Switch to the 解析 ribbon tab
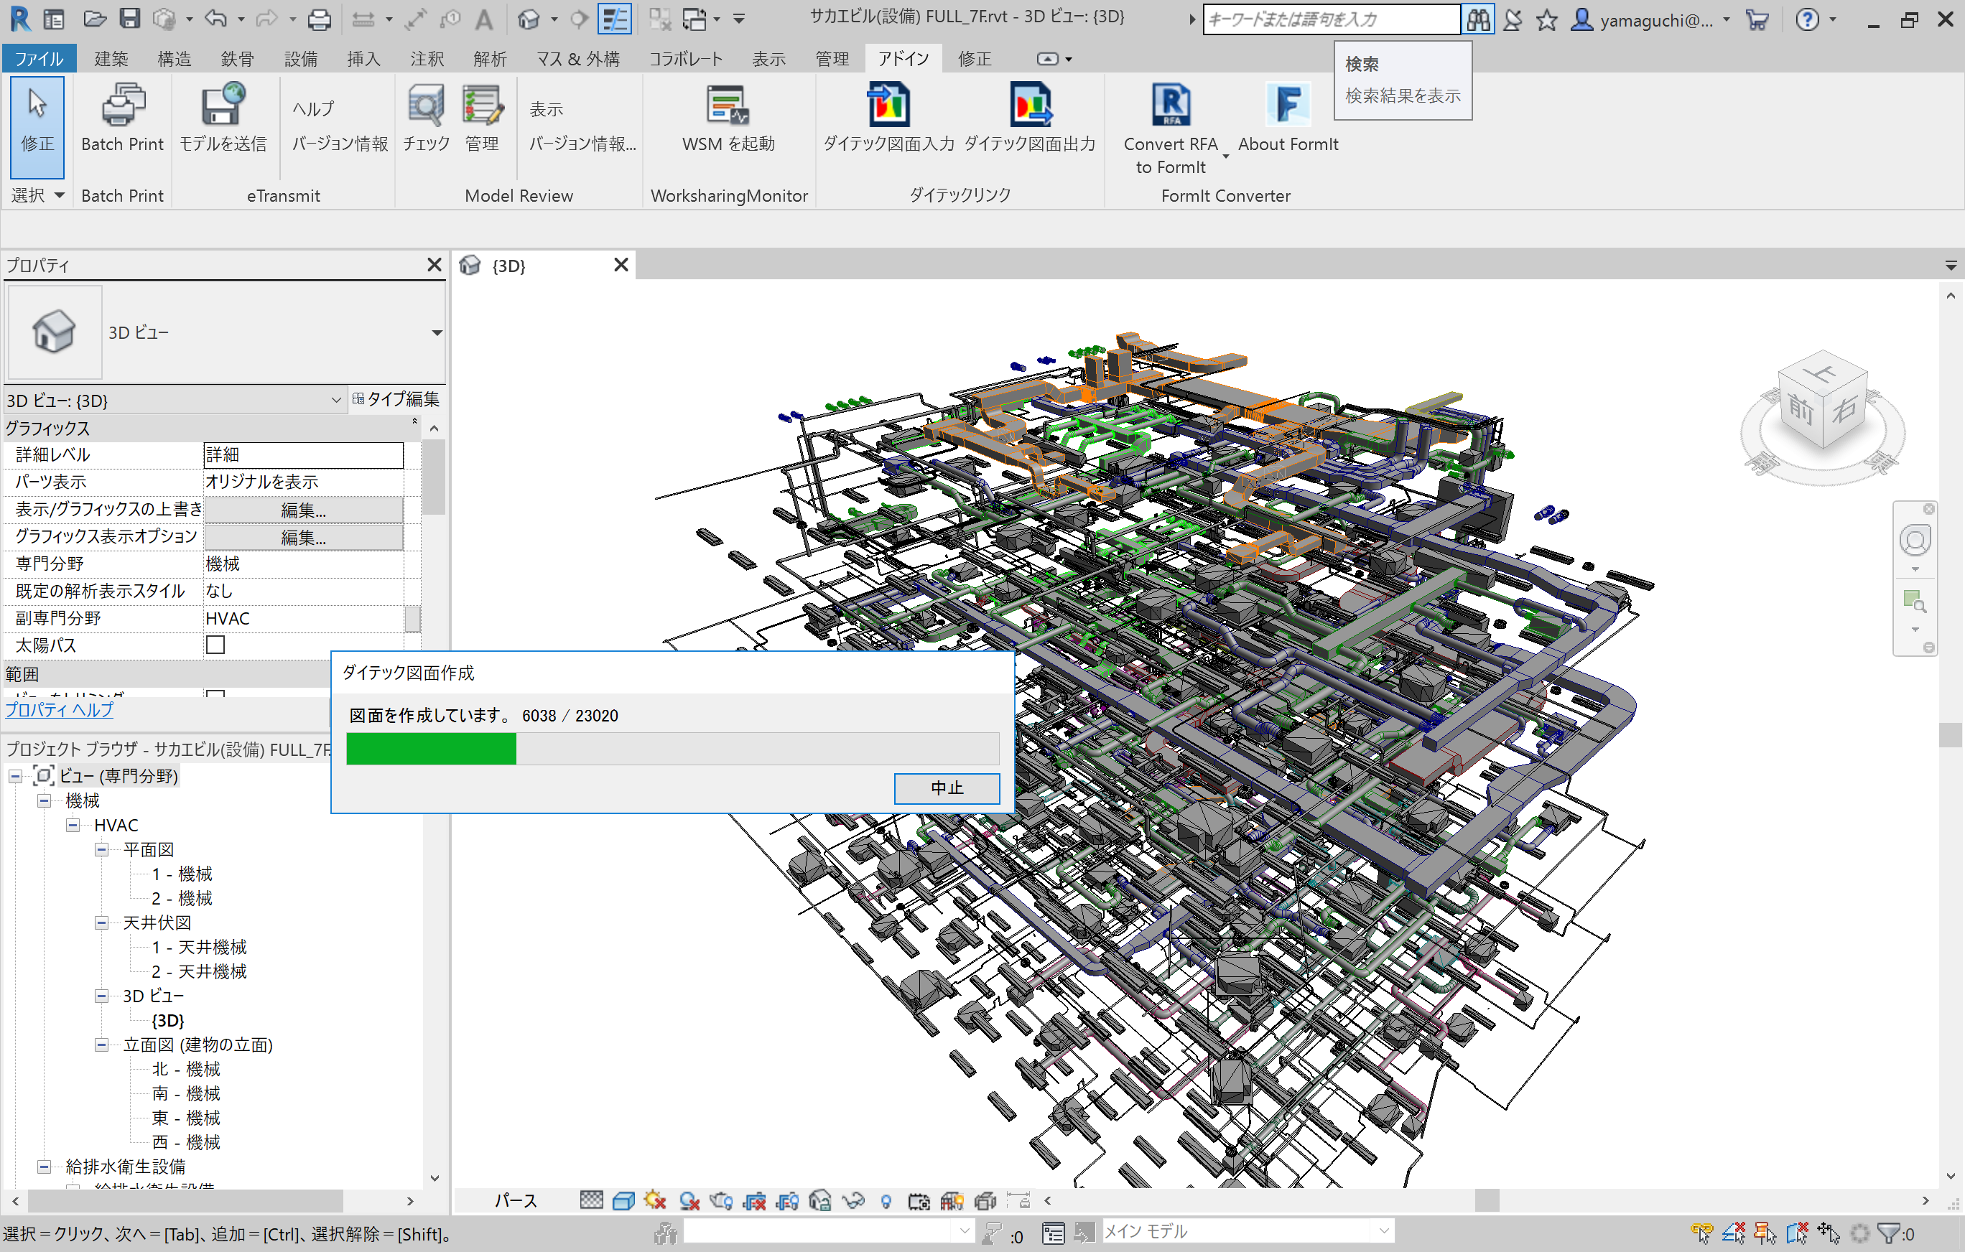1965x1252 pixels. coord(490,59)
